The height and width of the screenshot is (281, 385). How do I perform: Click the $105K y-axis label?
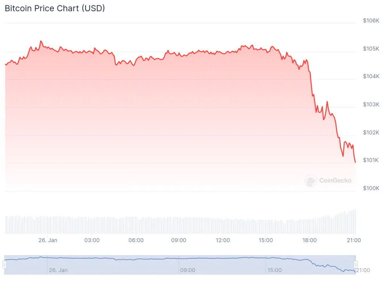click(x=371, y=49)
